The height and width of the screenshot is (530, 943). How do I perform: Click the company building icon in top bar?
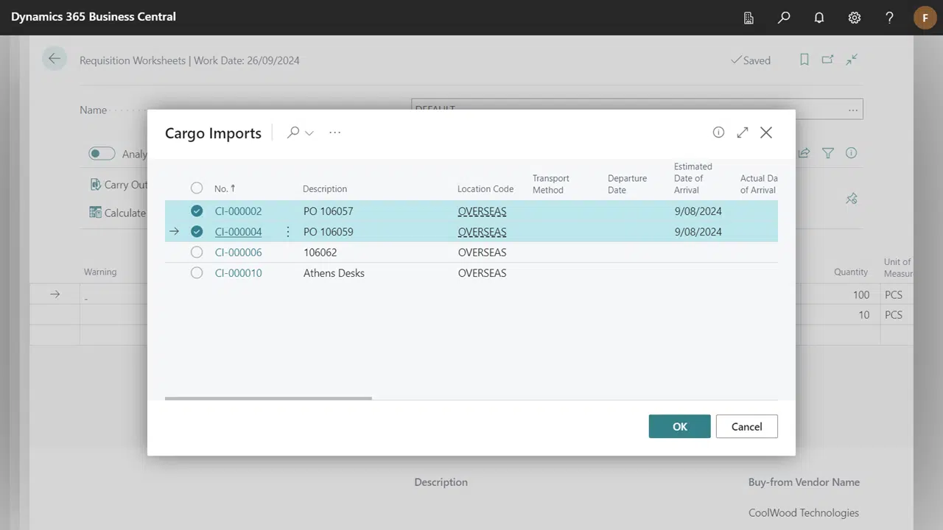749,18
